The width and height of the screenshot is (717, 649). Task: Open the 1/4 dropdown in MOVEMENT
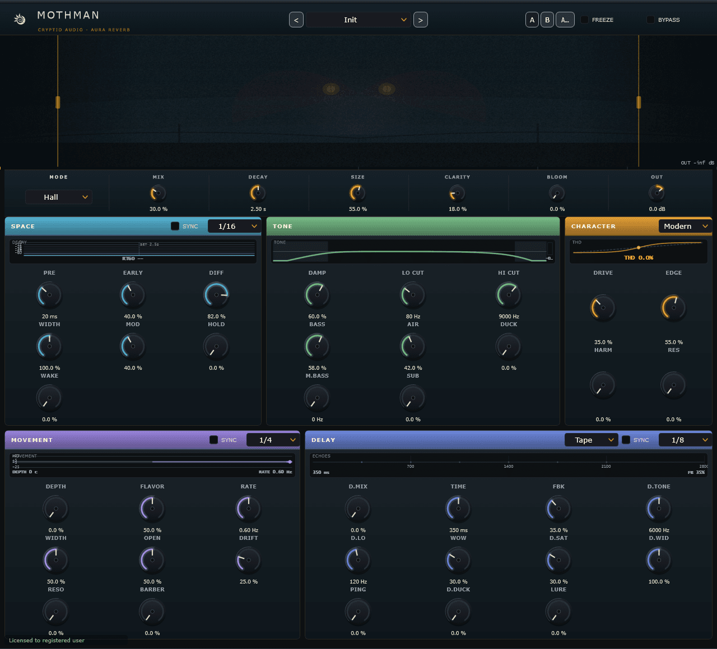273,440
